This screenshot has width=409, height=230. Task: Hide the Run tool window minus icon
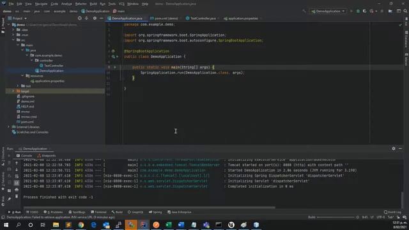401,148
